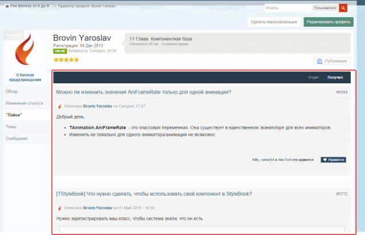Open the Темы sidebar tab
This screenshot has height=235, width=365.
pyautogui.click(x=27, y=127)
